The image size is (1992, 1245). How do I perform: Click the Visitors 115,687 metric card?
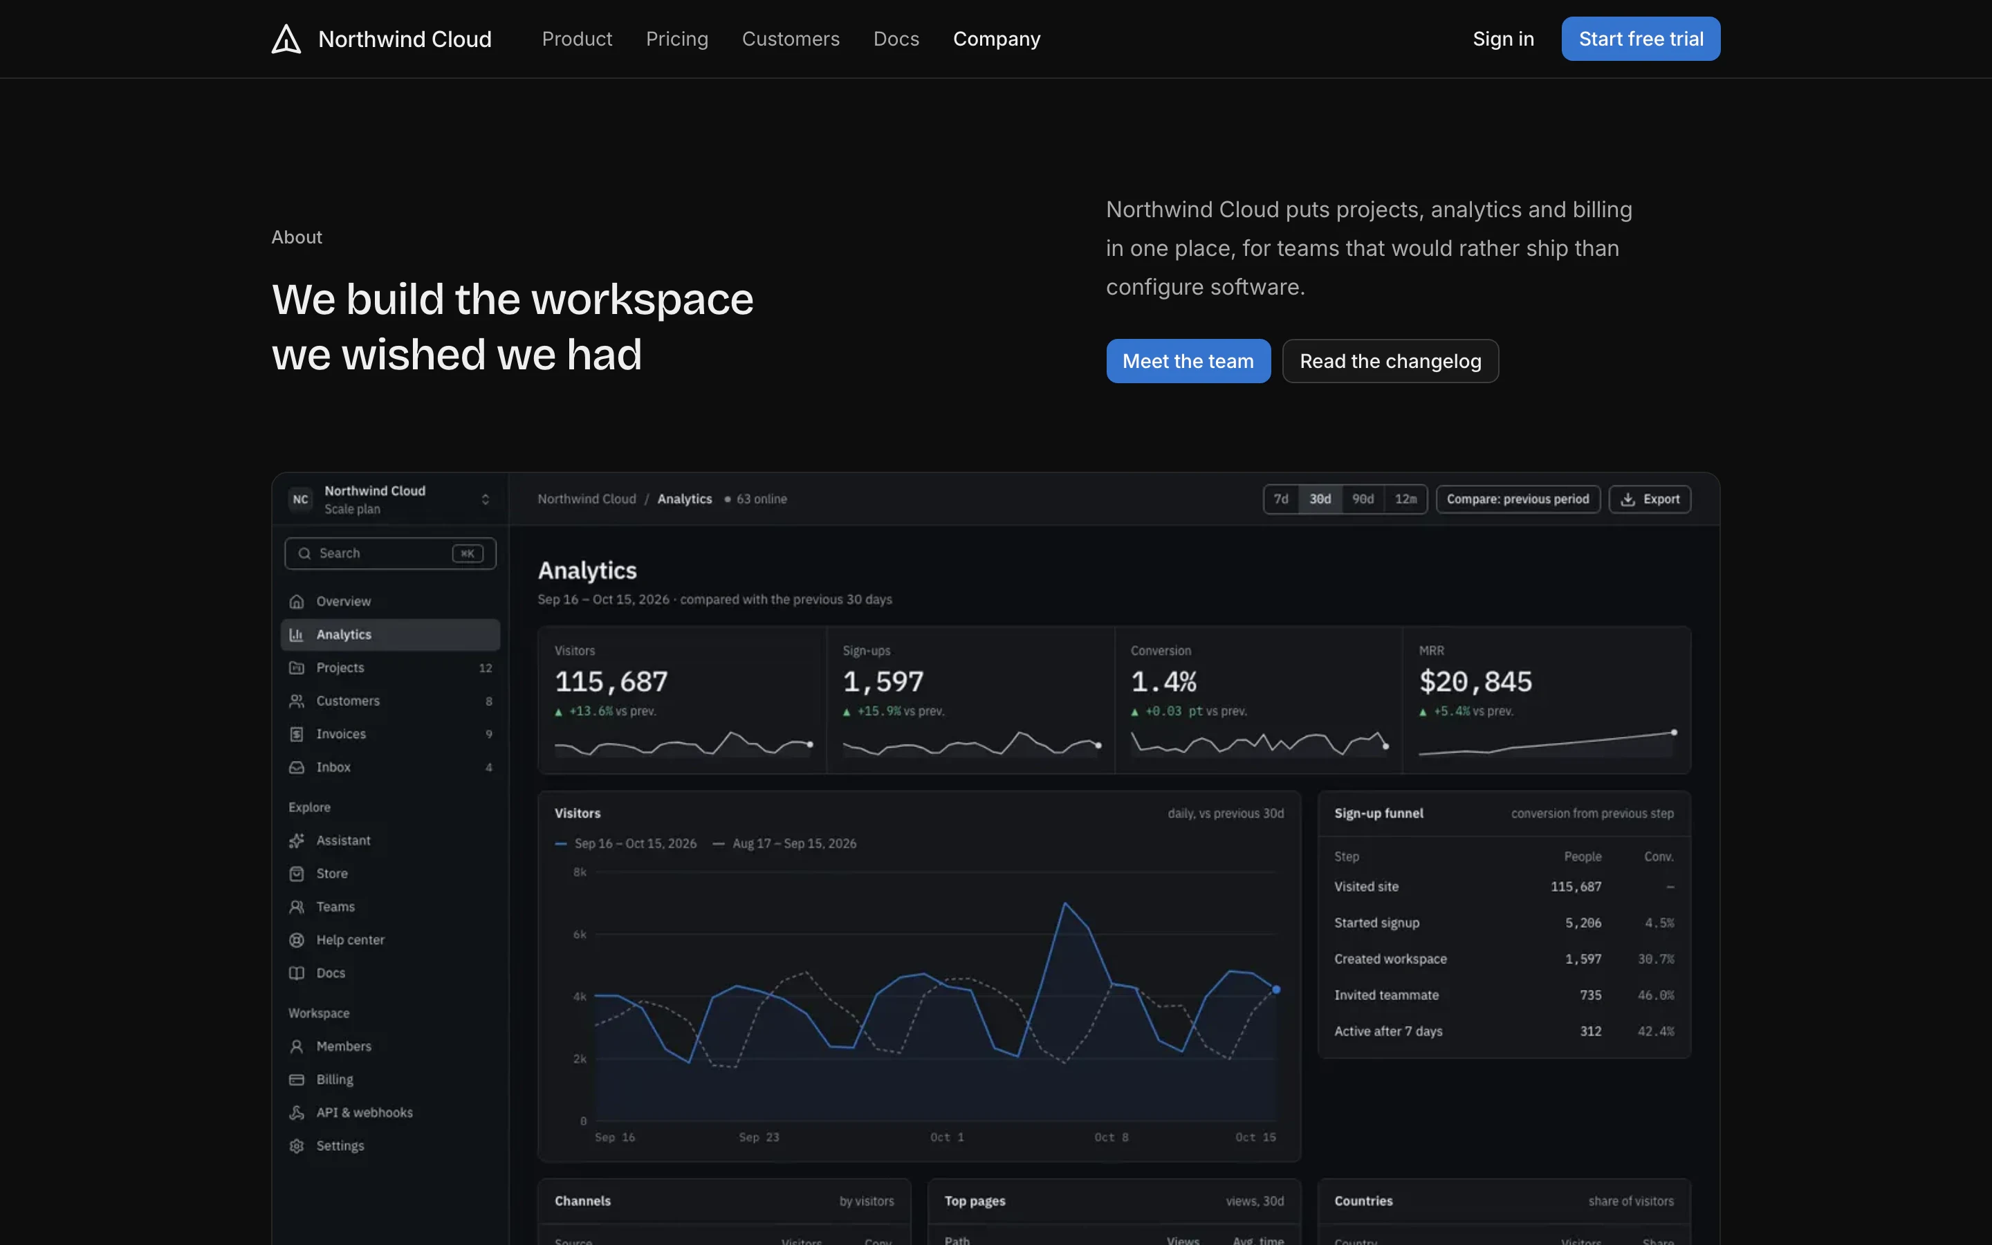[681, 700]
